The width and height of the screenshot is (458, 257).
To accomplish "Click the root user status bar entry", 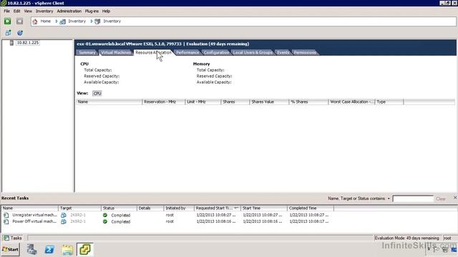I will tap(447, 238).
